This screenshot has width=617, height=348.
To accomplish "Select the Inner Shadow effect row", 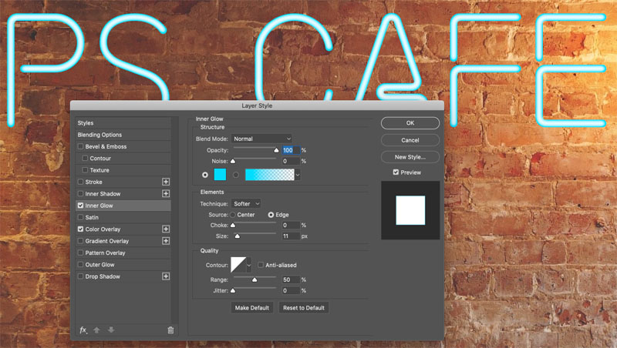I will (123, 194).
